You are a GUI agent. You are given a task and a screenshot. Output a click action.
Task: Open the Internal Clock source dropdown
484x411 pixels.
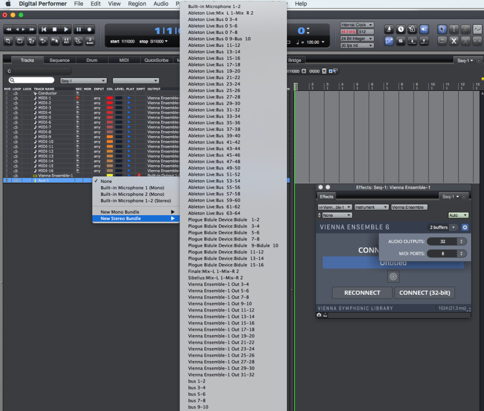click(x=357, y=25)
